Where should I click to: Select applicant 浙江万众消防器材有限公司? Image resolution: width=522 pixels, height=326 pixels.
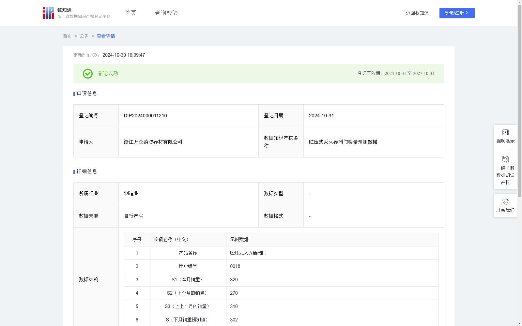point(153,142)
